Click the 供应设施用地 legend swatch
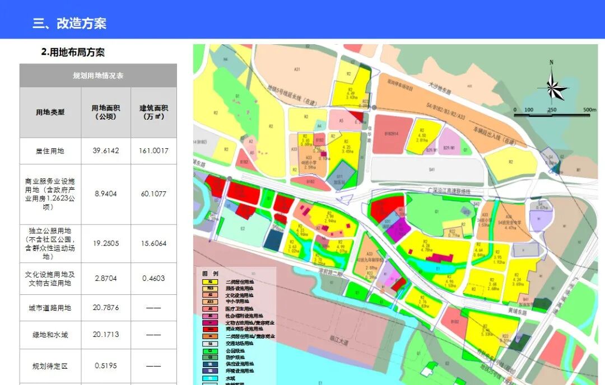605x385 pixels. point(210,364)
